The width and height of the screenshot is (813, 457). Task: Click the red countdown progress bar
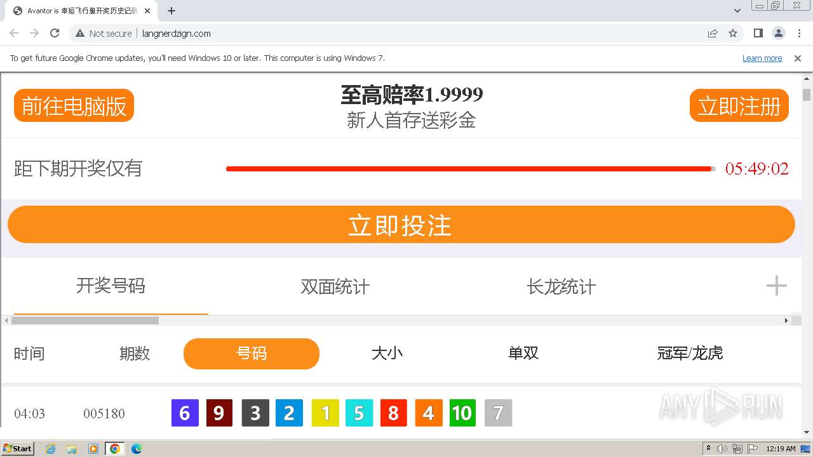pos(471,169)
